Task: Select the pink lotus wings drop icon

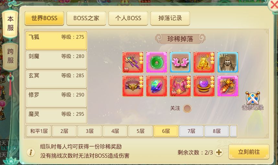Action: (180, 62)
